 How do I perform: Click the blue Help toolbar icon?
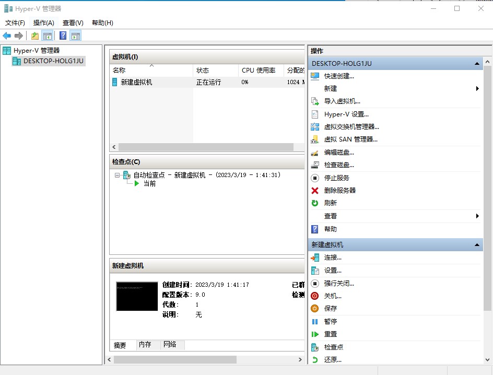(63, 36)
